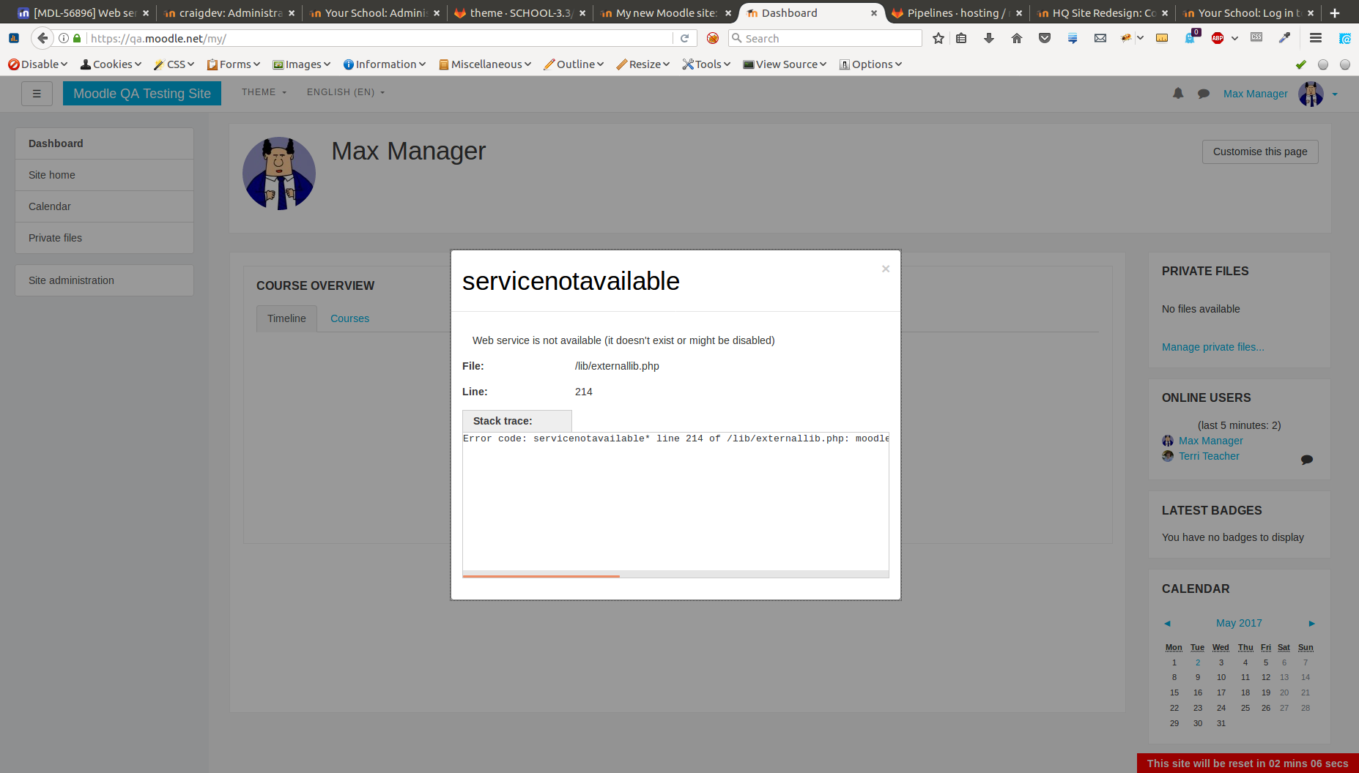Open Site administration in side menu
This screenshot has width=1359, height=773.
pos(104,280)
